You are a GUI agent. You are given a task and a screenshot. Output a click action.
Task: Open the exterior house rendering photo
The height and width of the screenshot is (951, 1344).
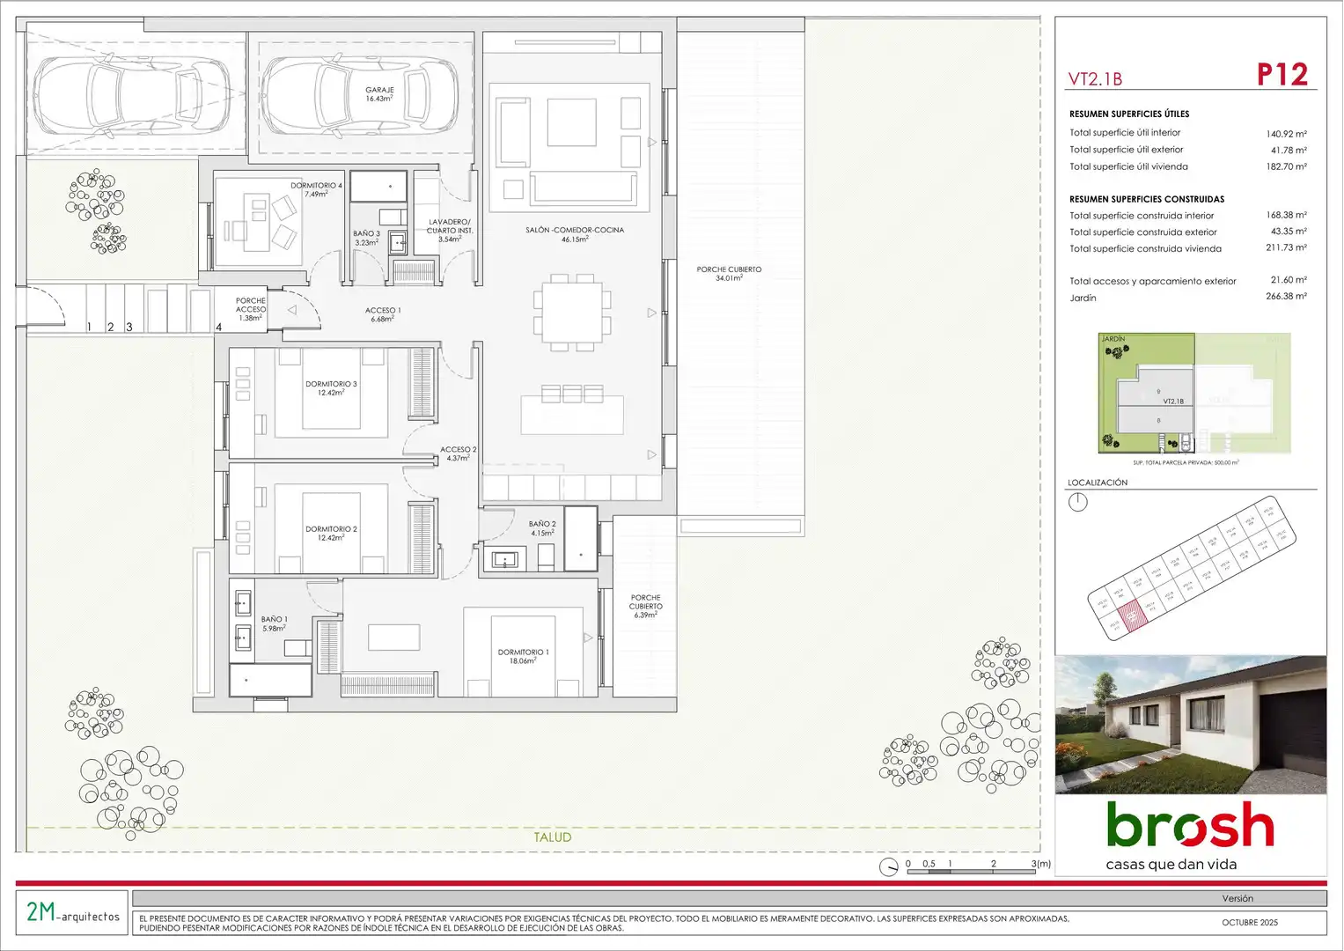[x=1190, y=724]
